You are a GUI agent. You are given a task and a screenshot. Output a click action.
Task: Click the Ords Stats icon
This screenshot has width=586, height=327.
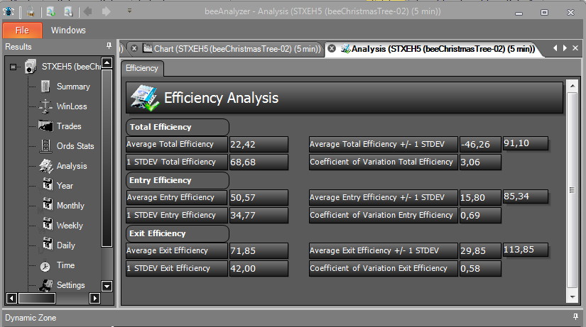(45, 146)
